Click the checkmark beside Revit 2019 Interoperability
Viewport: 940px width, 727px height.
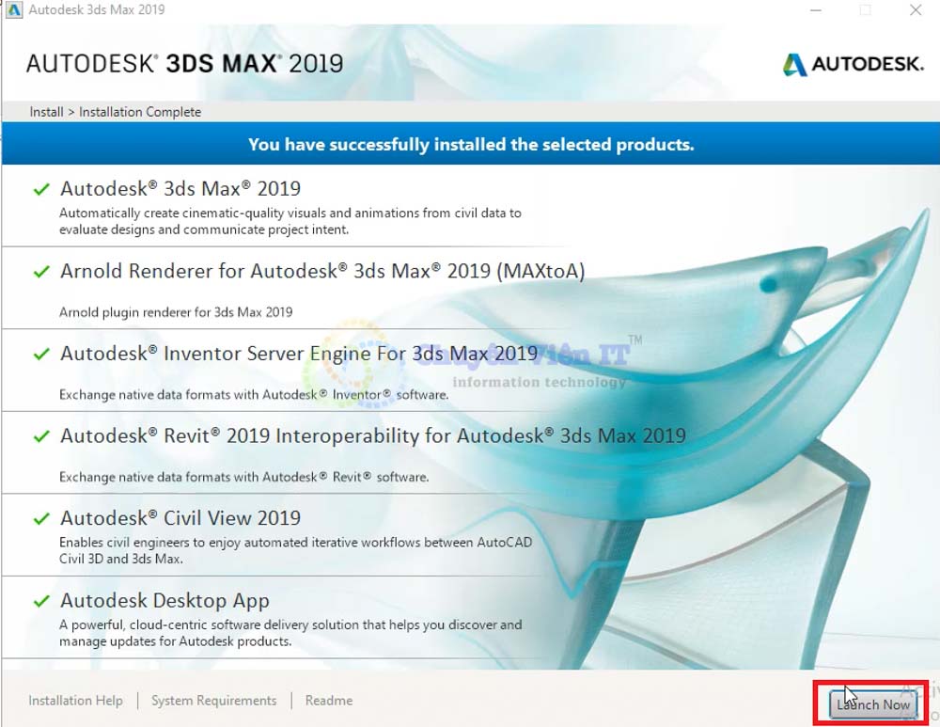[x=41, y=436]
